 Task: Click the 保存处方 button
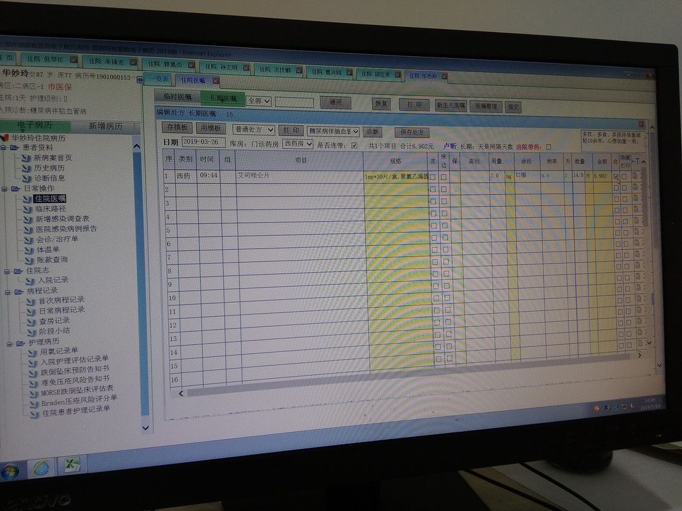[x=412, y=132]
